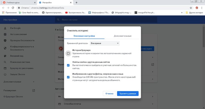Reload the current page
This screenshot has width=205, height=109.
coord(13,8)
